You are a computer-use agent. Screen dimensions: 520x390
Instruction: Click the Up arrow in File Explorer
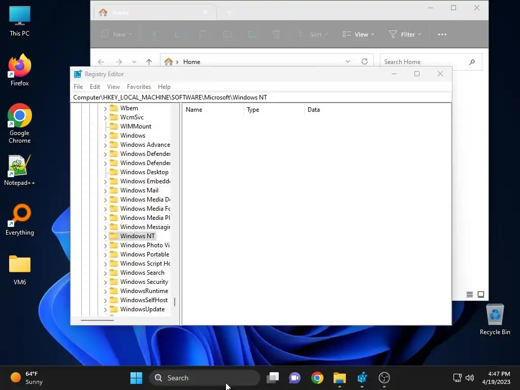pos(149,61)
